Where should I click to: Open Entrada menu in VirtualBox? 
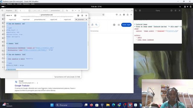click(x=19, y=4)
